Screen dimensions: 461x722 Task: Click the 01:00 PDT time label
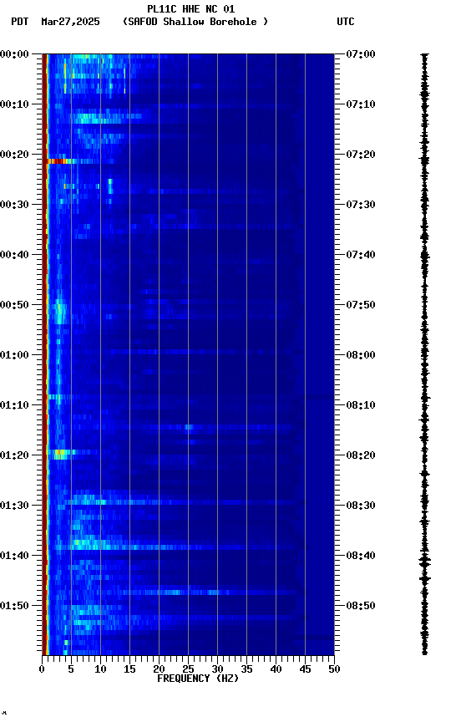point(14,355)
